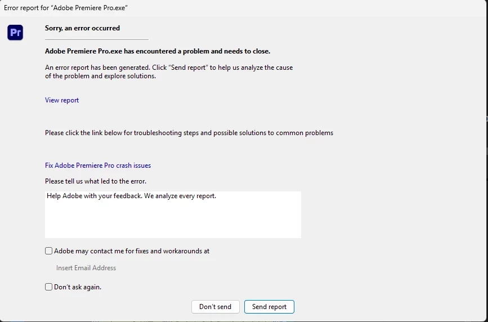
Task: Click the bold 'needs to close' message
Action: (x=158, y=51)
